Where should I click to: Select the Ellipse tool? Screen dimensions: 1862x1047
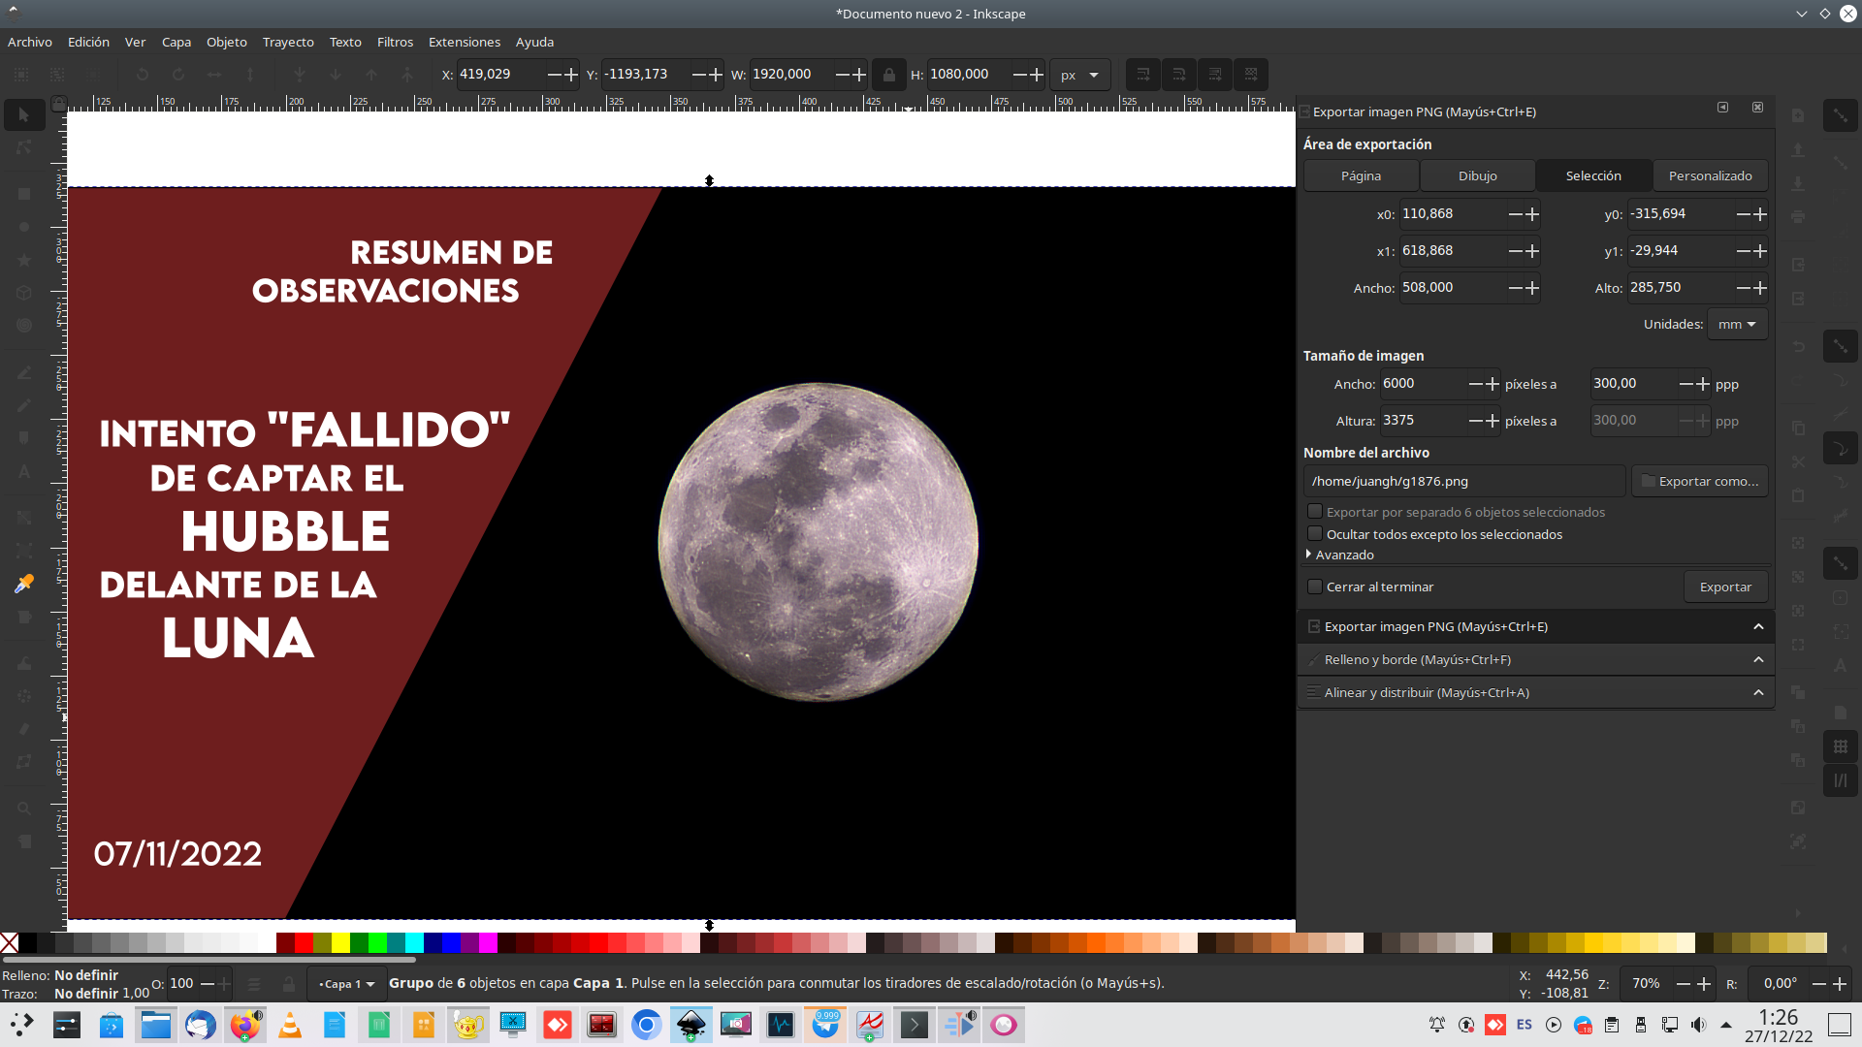click(x=24, y=227)
